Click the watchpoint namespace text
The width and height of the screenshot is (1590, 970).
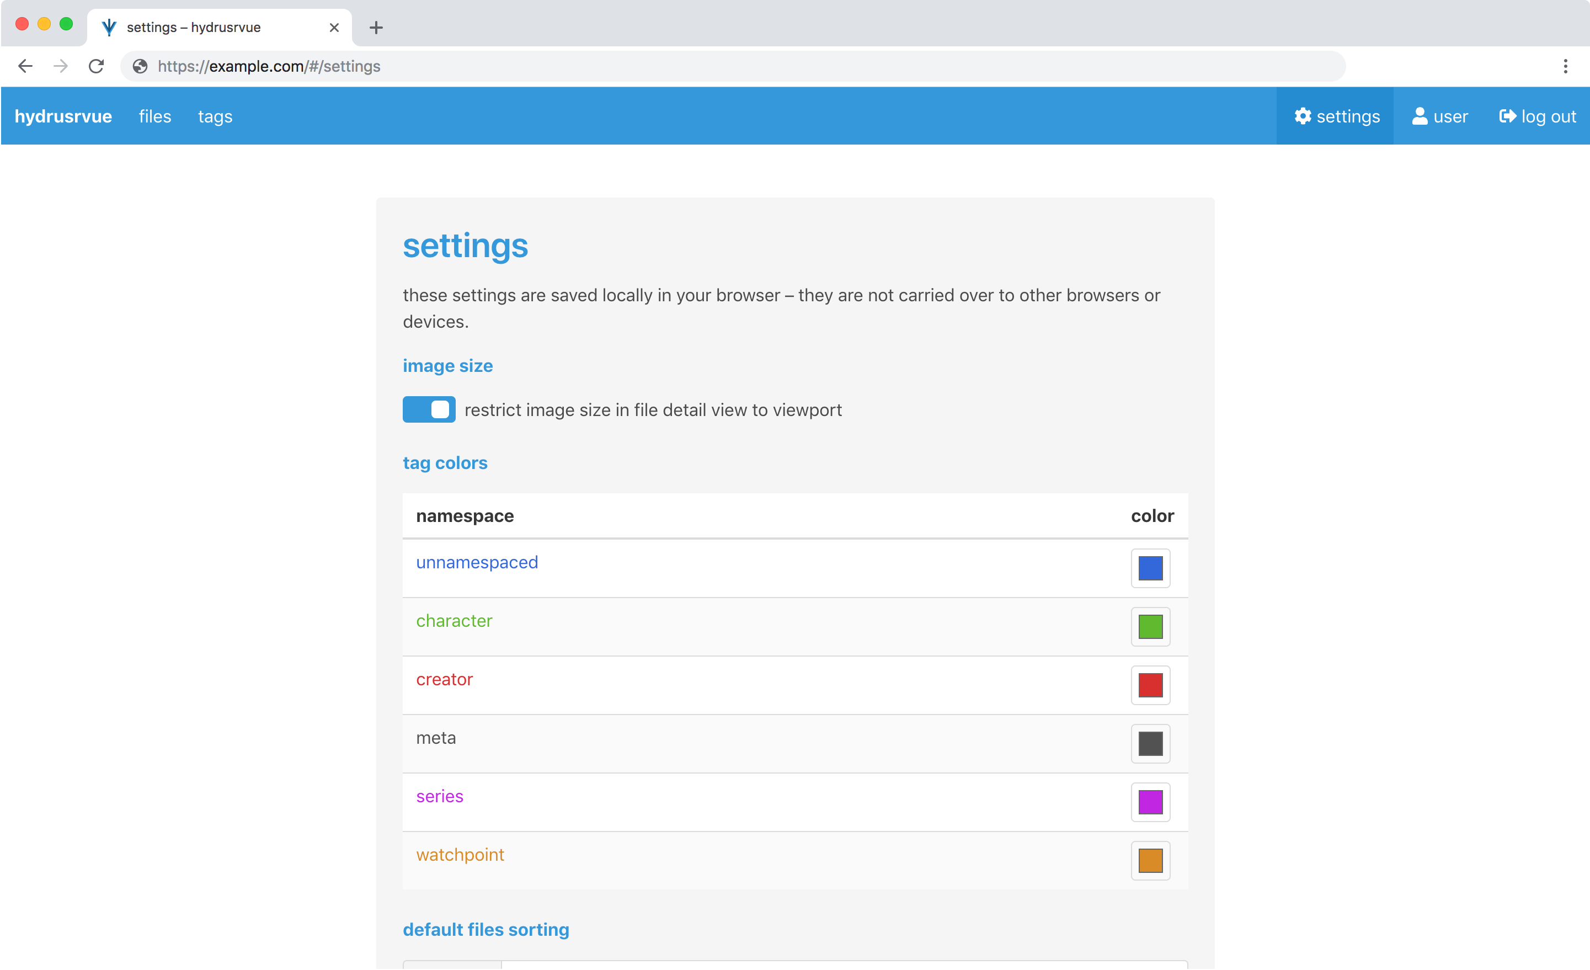point(460,855)
